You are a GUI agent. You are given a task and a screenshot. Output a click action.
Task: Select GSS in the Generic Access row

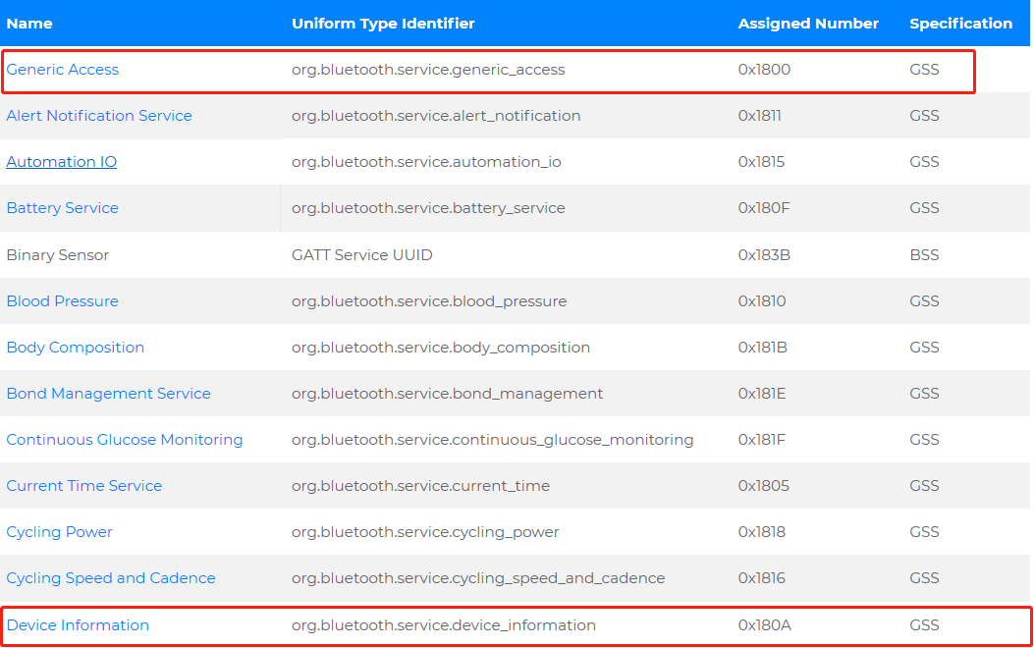click(x=925, y=69)
